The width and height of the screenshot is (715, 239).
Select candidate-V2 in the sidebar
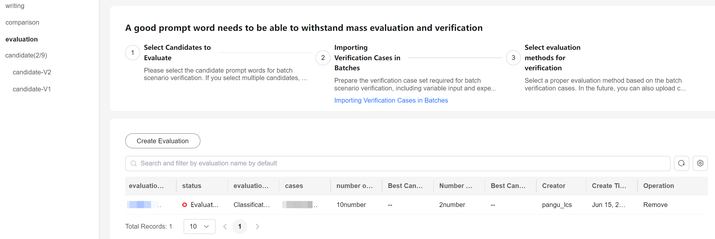click(x=32, y=72)
